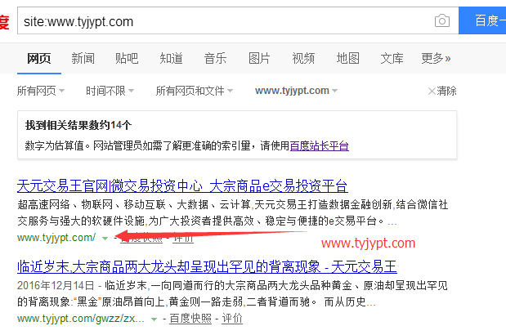Open the www.tyjypt.com site filter dropdown
The width and height of the screenshot is (506, 335).
[296, 91]
